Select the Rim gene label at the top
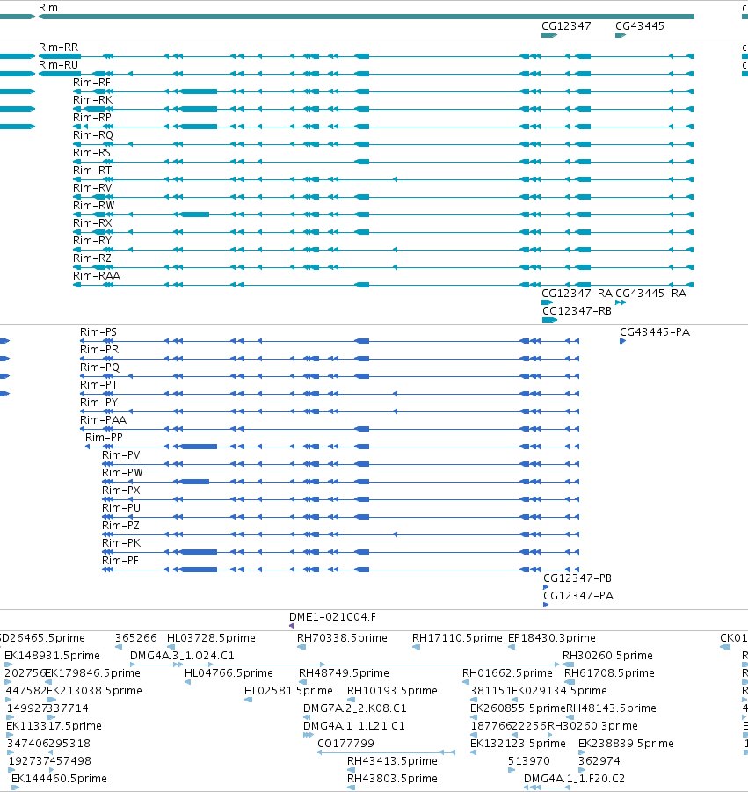Viewport: 748px width, 792px height. (48, 8)
